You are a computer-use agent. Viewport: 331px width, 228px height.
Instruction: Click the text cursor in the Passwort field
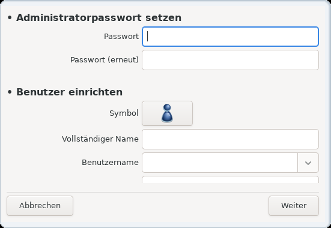148,37
